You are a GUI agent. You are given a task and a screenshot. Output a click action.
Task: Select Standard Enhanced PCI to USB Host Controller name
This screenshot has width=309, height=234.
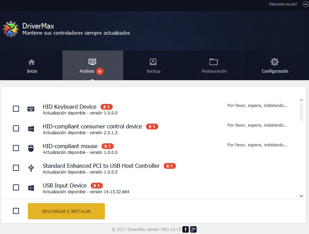click(x=101, y=166)
